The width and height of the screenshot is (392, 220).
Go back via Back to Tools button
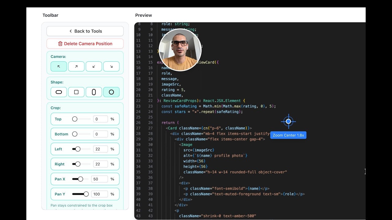[85, 31]
